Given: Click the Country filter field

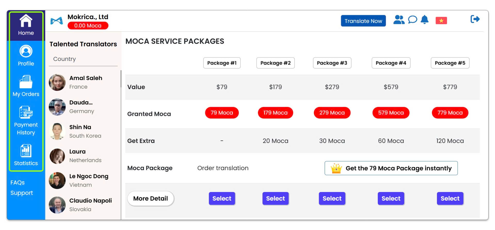Looking at the screenshot, I should point(83,59).
